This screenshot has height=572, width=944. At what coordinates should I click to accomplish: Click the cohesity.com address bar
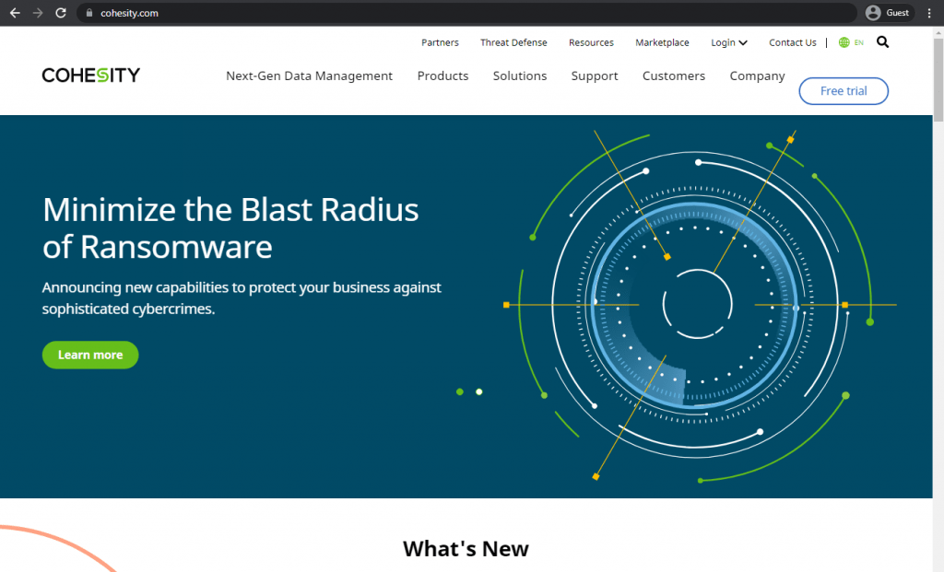(x=466, y=13)
